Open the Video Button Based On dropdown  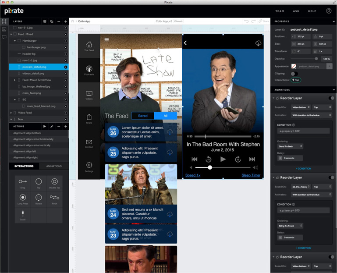click(x=301, y=107)
